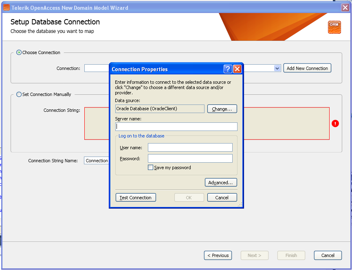Open the Advanced... connection settings
Image resolution: width=352 pixels, height=270 pixels.
[x=221, y=183]
